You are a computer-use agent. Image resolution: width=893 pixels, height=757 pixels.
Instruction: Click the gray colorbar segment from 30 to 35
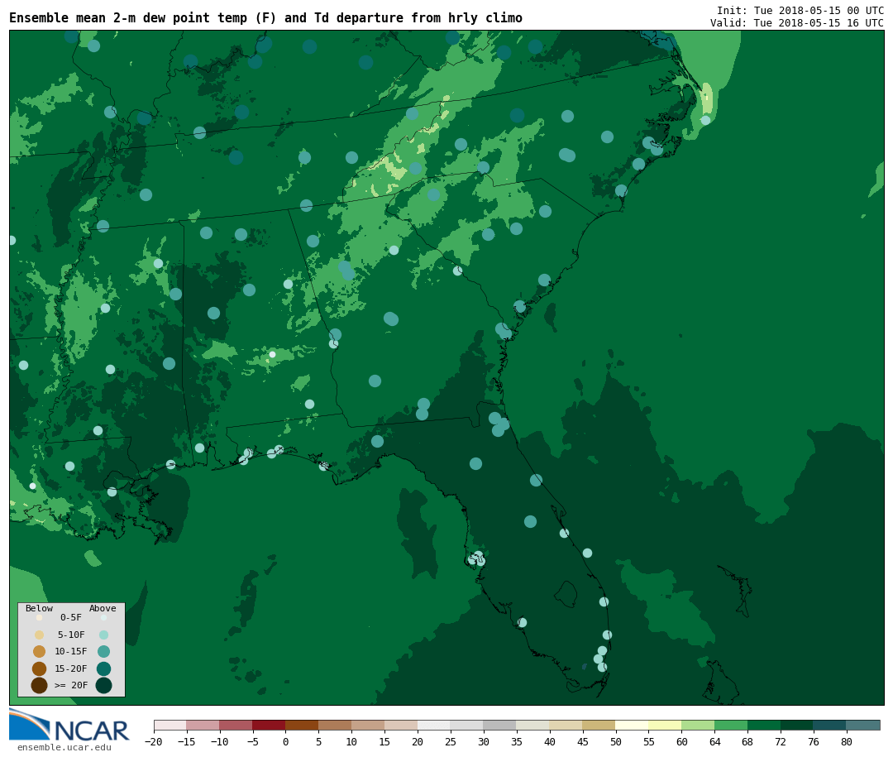coord(500,725)
